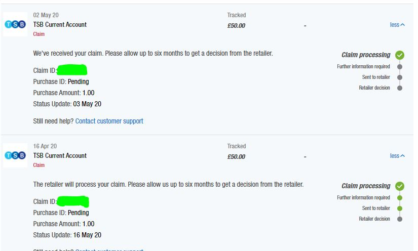Click the TSB logo on the 02 May claim

coord(15,25)
